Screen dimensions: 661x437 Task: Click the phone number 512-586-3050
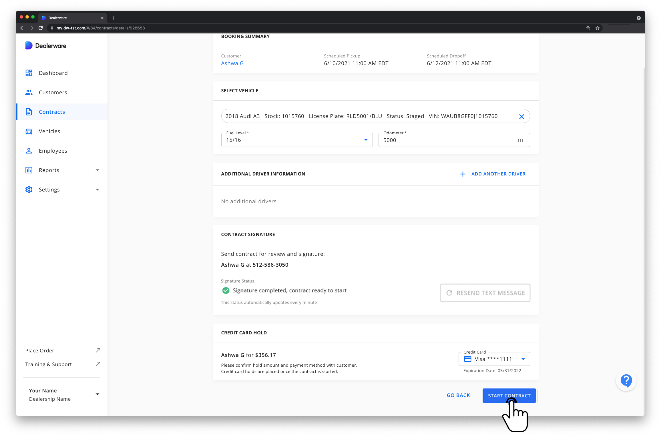pyautogui.click(x=270, y=265)
